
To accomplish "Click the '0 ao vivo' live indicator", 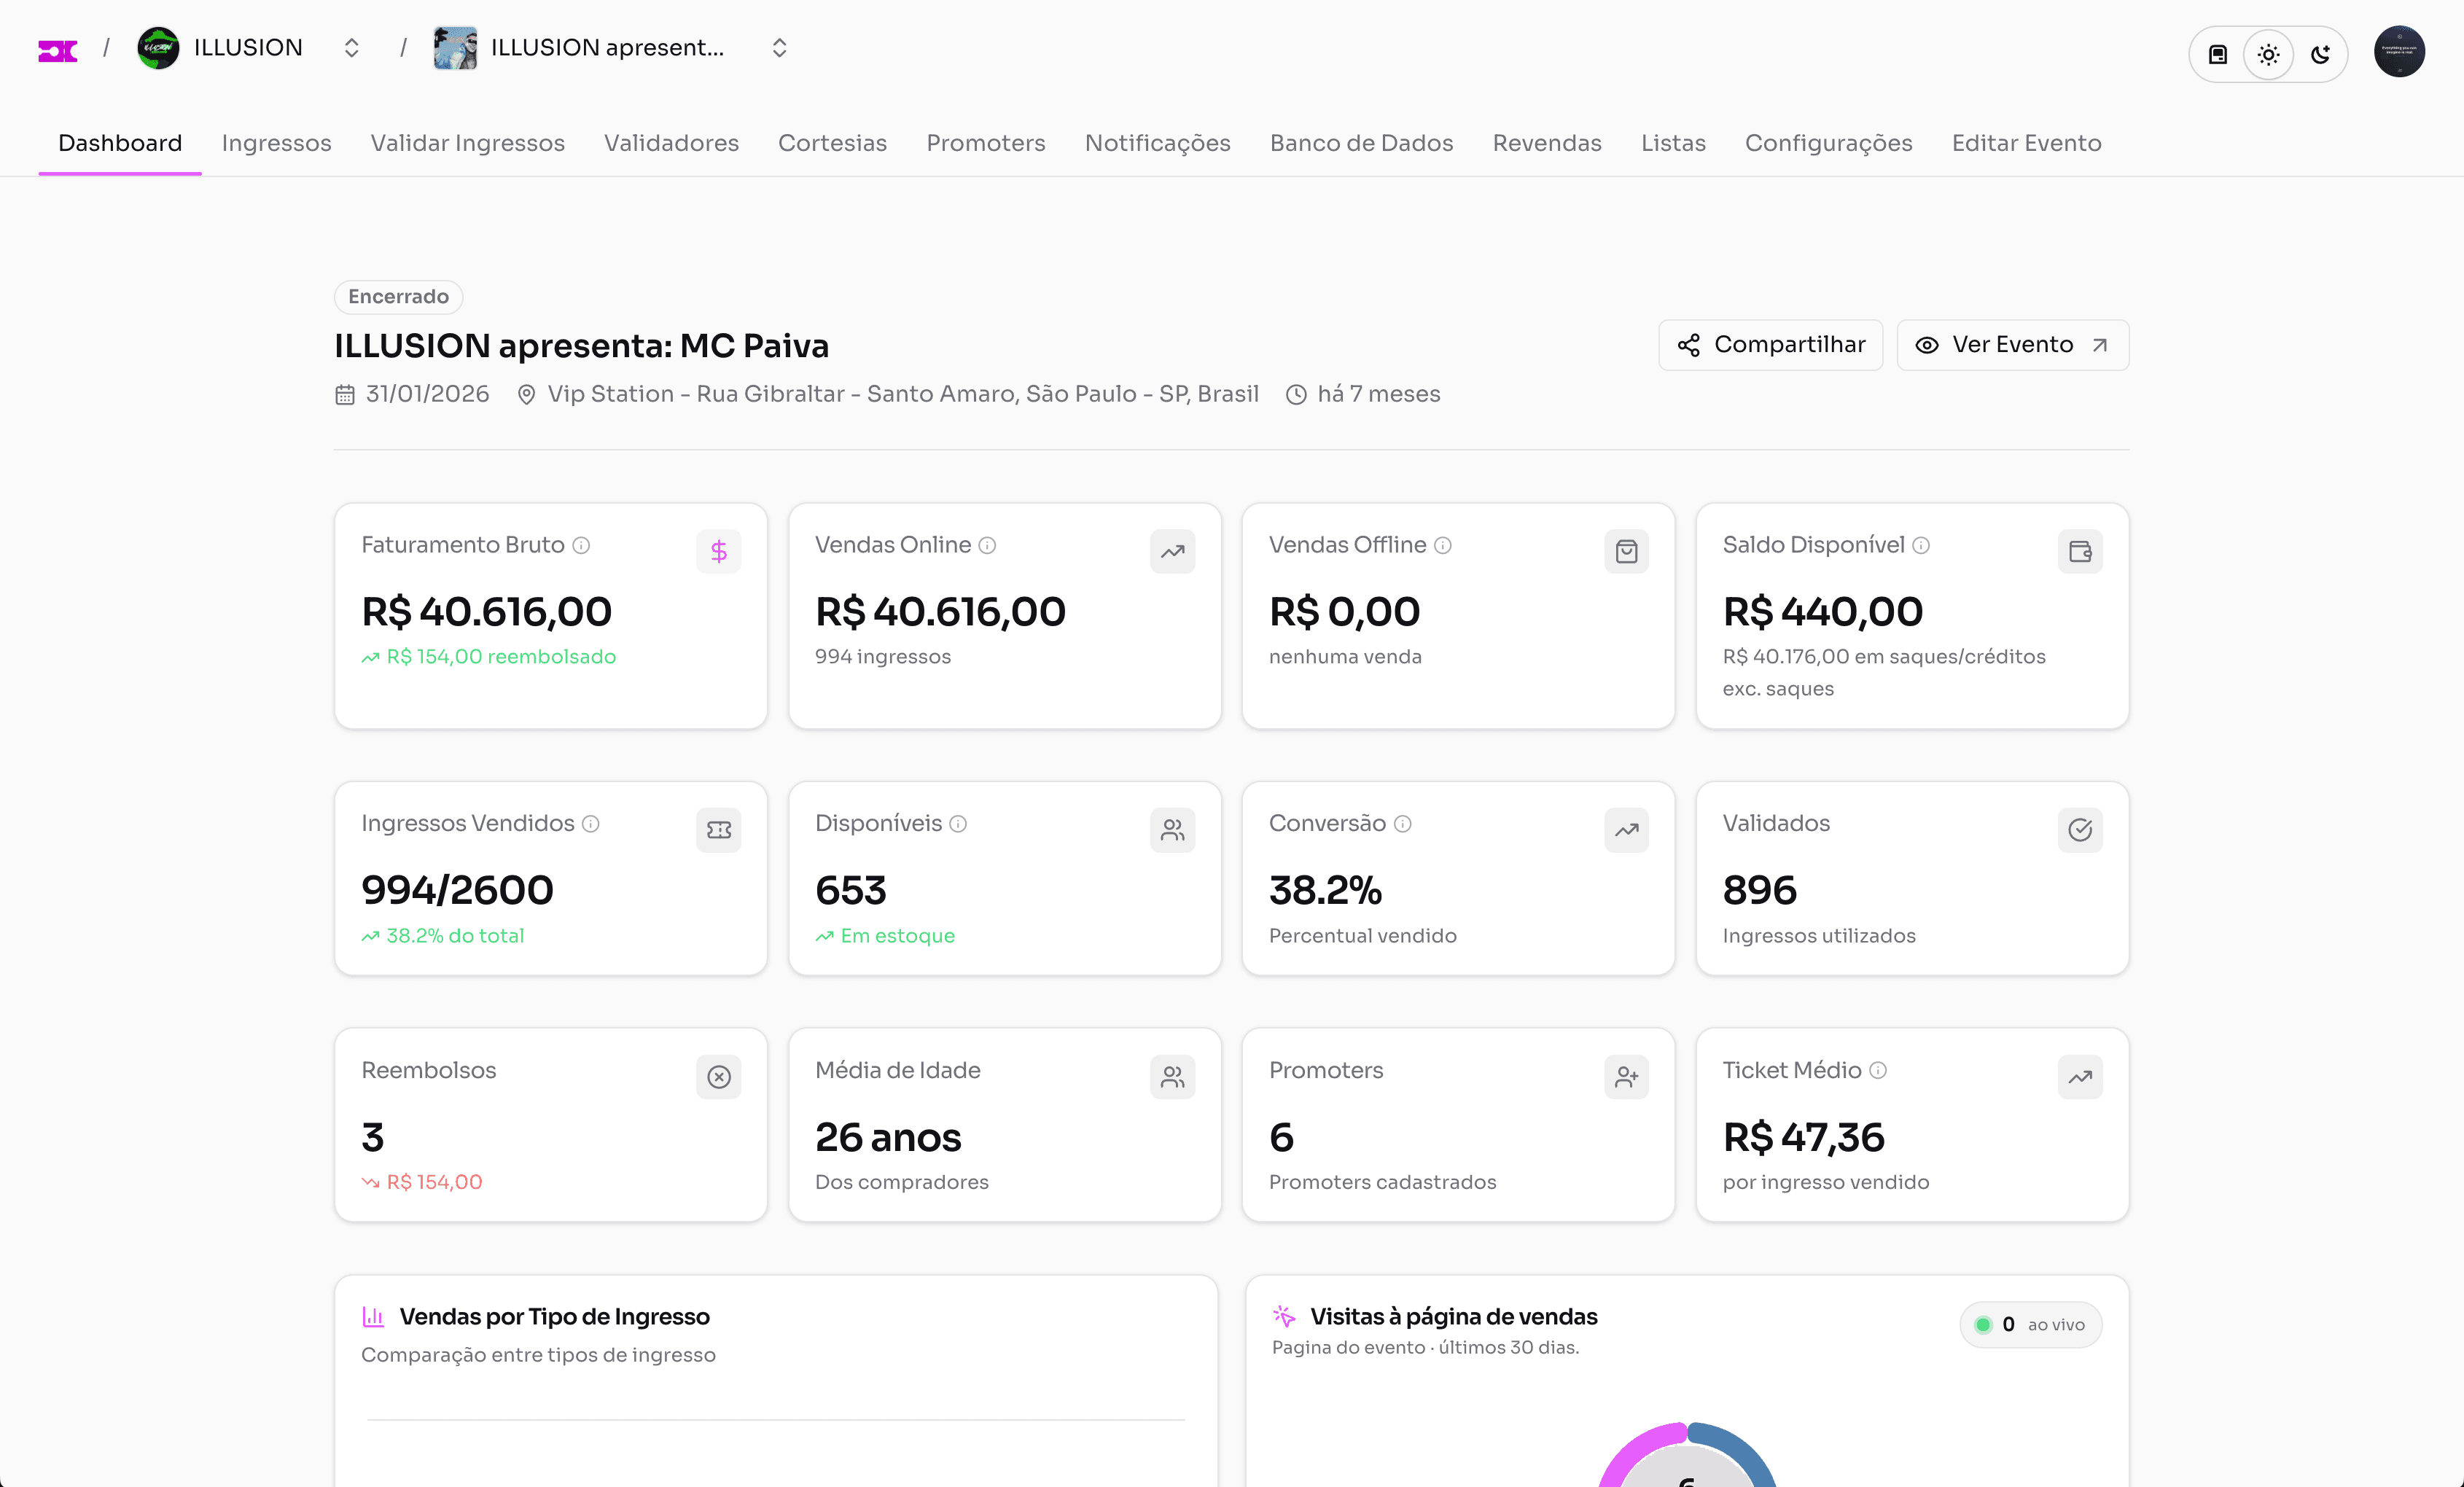I will [x=2030, y=1325].
